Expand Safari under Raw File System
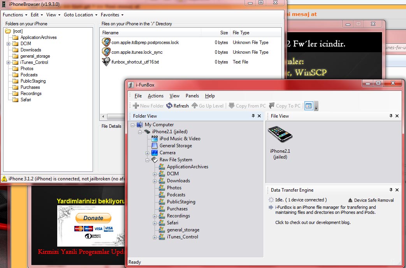Viewport: 406px width, 268px height. click(x=155, y=223)
